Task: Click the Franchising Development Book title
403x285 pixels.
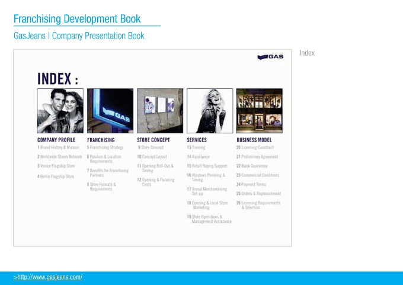Action: point(77,19)
